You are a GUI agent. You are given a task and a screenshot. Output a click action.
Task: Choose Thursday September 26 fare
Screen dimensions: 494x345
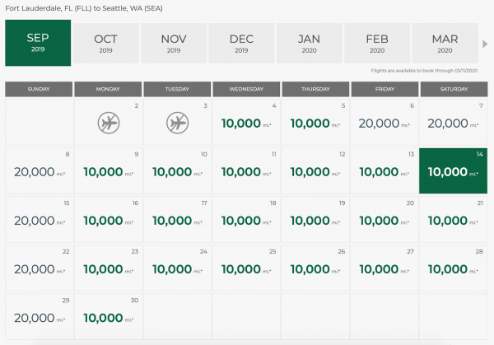[x=315, y=269]
